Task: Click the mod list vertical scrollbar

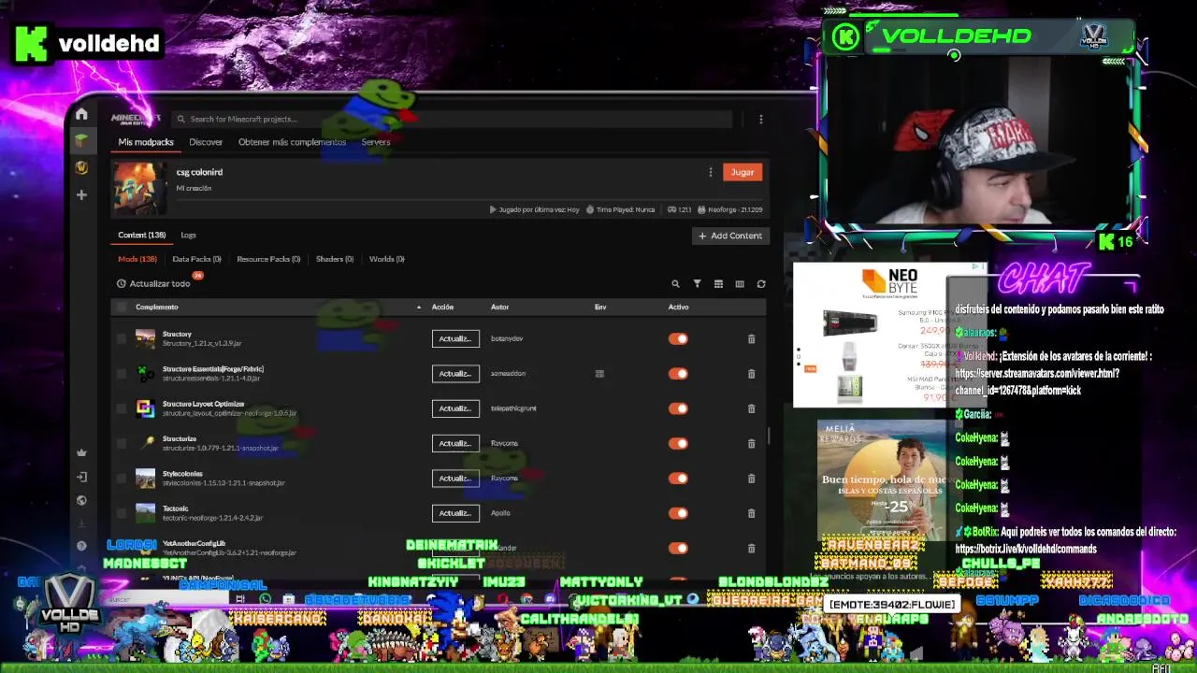Action: pyautogui.click(x=769, y=436)
